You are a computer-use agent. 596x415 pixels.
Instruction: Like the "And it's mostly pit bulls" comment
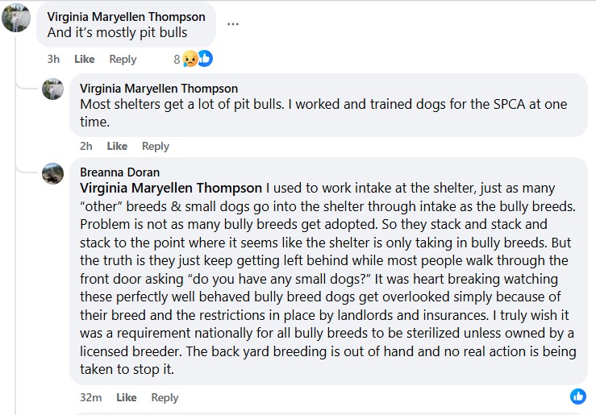coord(84,59)
